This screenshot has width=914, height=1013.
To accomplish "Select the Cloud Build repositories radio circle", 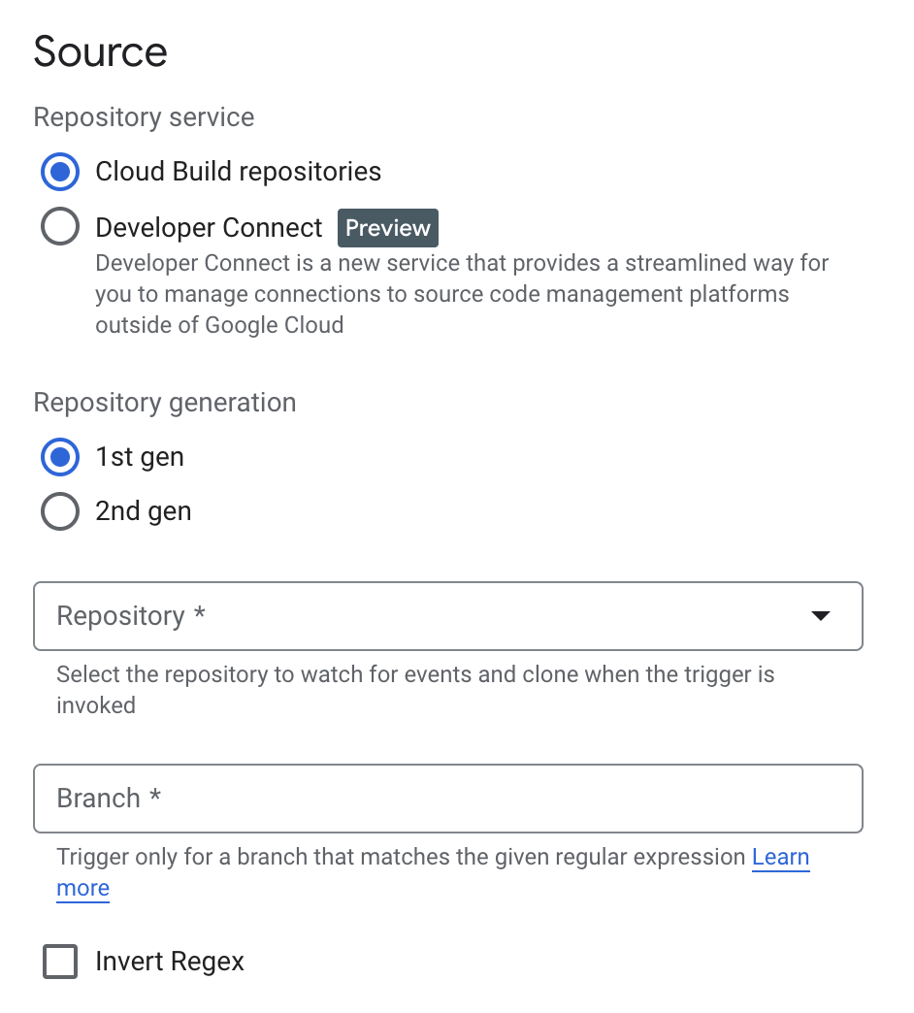I will (x=60, y=172).
